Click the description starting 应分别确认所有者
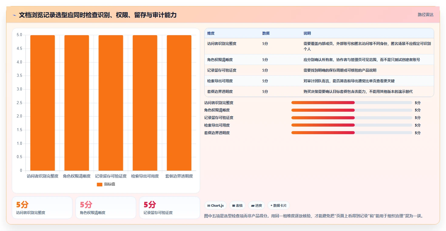The image size is (446, 231). coord(362,60)
